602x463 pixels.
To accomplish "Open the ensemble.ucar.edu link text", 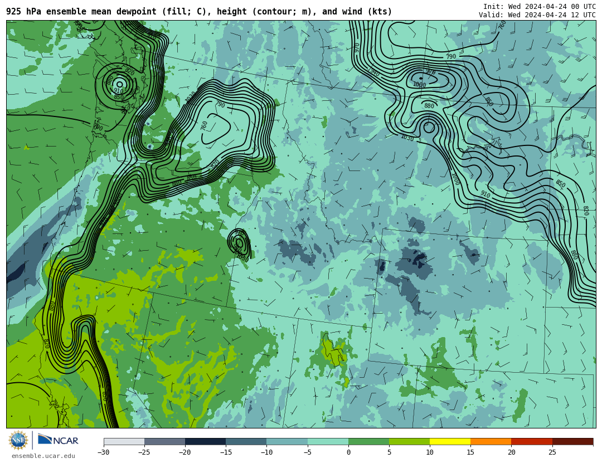I will pyautogui.click(x=43, y=456).
